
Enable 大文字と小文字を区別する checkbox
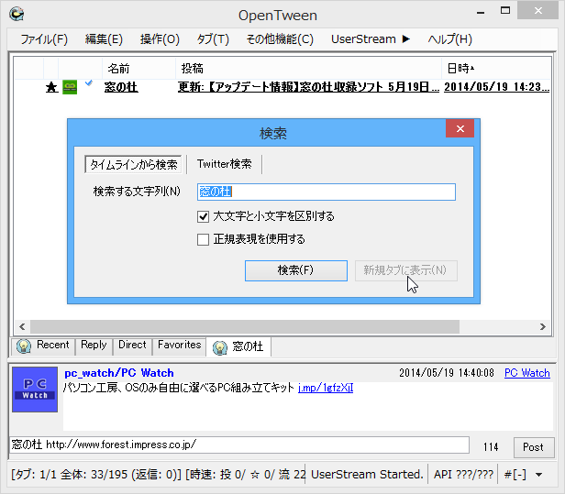[203, 216]
